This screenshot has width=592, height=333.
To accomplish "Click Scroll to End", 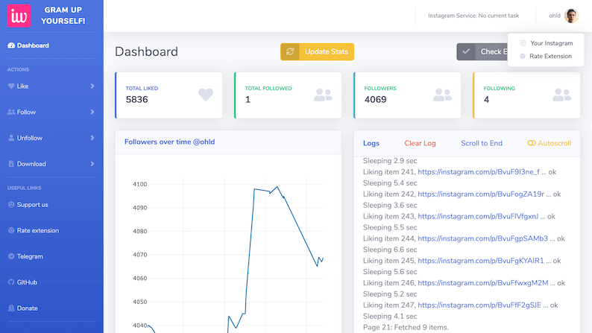I will [482, 143].
